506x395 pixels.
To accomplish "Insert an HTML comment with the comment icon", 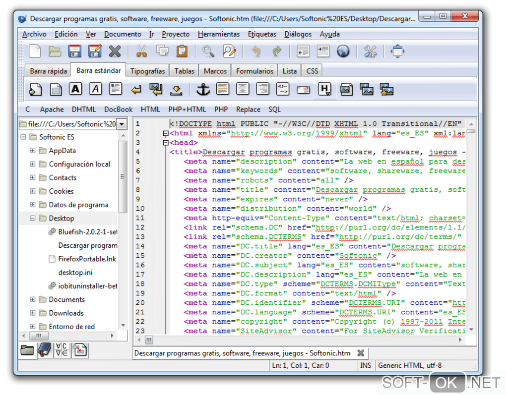I will pyautogui.click(x=283, y=89).
